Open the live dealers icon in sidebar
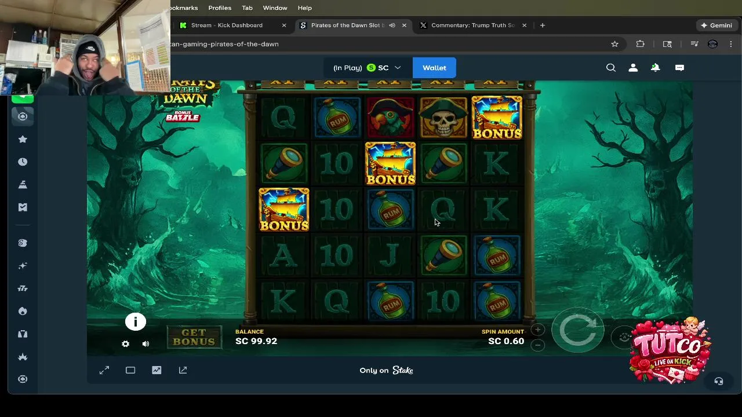This screenshot has height=417, width=742. [23, 334]
